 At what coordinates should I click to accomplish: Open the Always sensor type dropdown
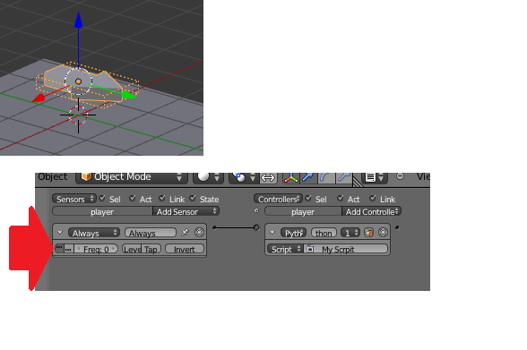click(x=94, y=233)
